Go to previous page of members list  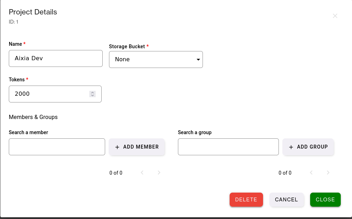(x=142, y=173)
